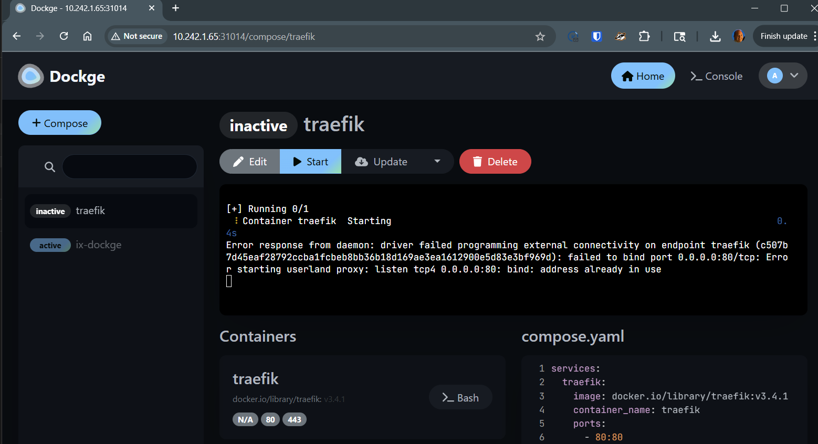
Task: Open the tab search icon in toolbar
Action: [x=679, y=36]
